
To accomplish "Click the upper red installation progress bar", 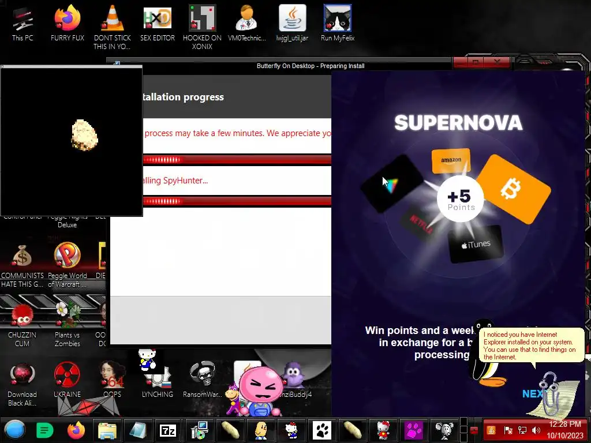I will coord(237,160).
